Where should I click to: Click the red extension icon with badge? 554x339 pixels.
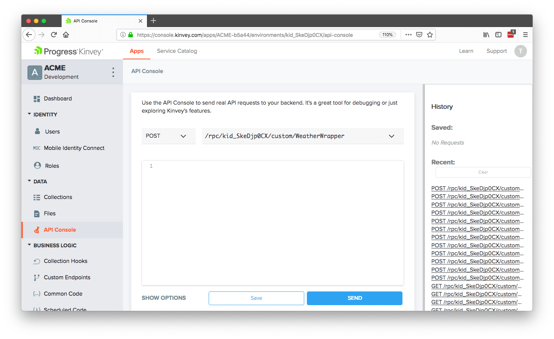511,34
